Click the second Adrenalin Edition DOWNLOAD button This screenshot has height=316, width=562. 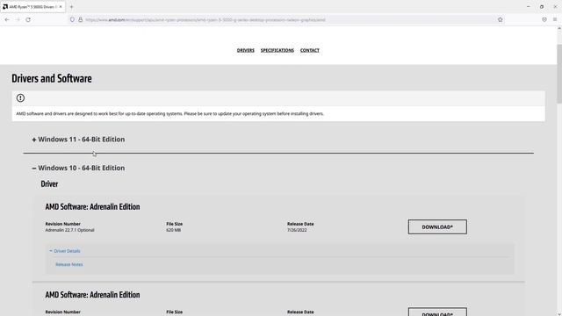click(x=437, y=312)
